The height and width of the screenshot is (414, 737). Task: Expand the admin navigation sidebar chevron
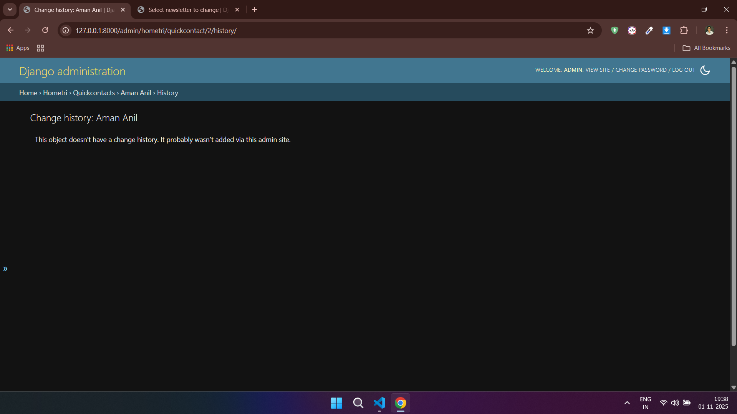pos(5,269)
